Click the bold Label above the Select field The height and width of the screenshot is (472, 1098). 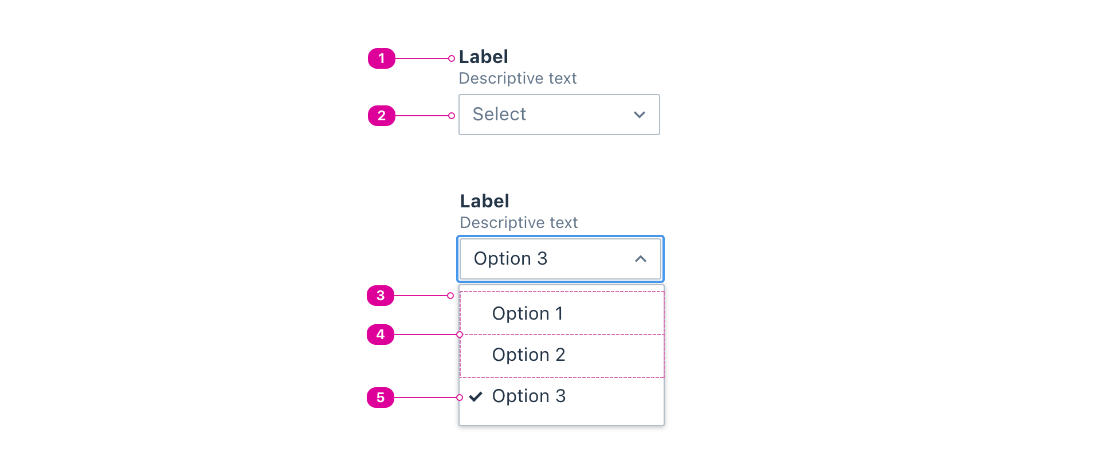tap(484, 57)
